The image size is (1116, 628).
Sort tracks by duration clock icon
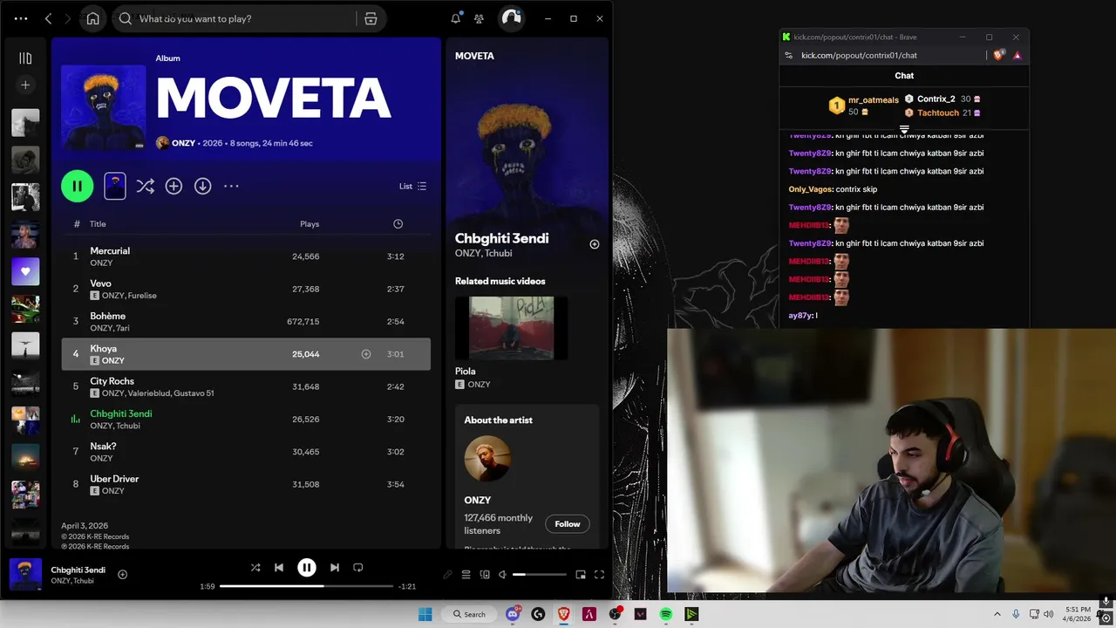[x=398, y=224]
